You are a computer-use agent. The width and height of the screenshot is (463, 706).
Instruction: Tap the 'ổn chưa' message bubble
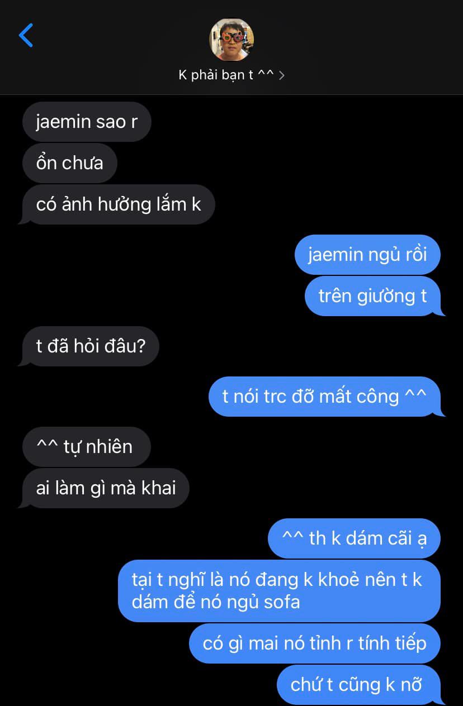tap(69, 163)
